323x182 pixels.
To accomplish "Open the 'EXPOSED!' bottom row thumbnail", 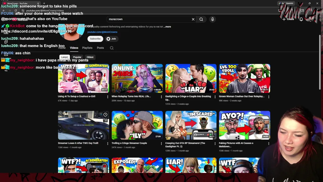I will point(137,165).
